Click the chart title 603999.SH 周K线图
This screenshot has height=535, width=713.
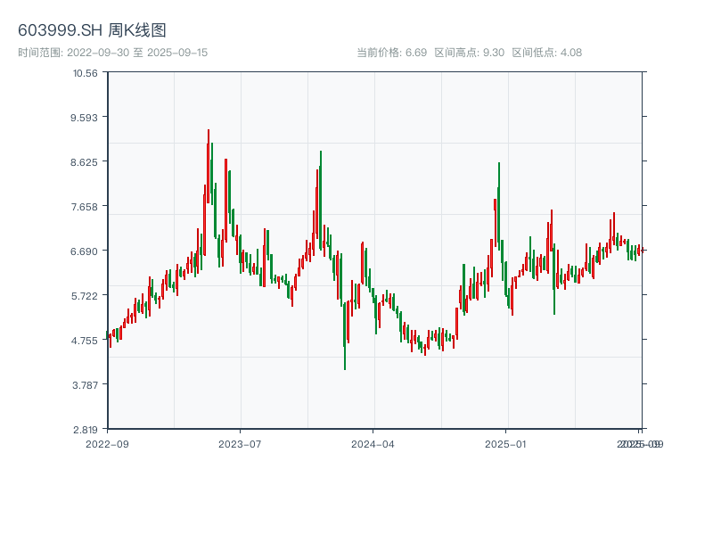click(92, 30)
